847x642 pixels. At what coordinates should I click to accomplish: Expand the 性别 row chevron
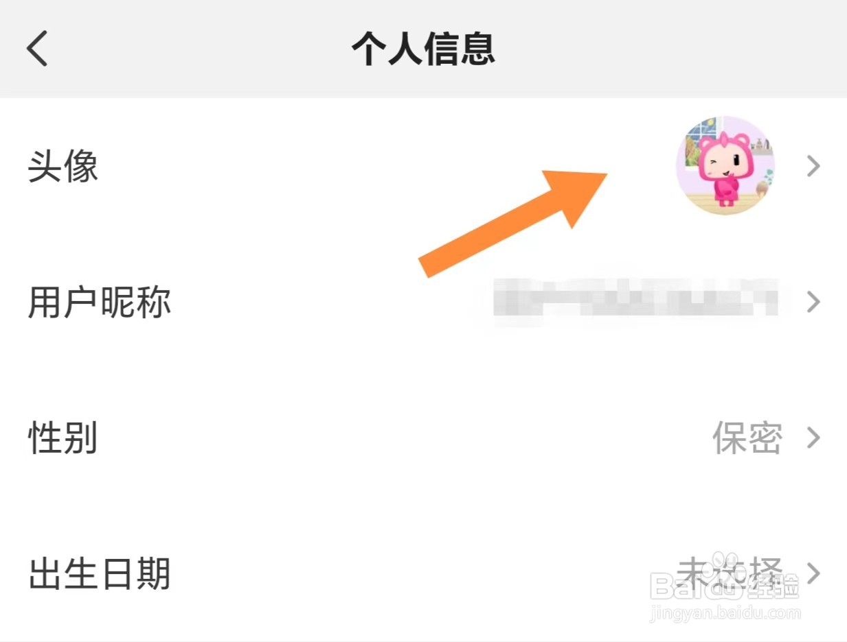814,438
